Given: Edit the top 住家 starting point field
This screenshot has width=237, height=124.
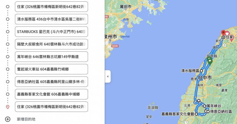Looking at the screenshot, I should pos(51,7).
